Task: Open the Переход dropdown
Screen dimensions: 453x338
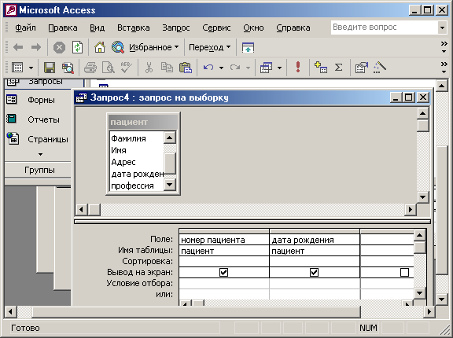Action: tap(209, 47)
